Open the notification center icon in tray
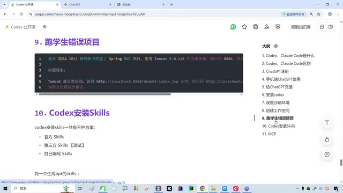 [x=336, y=188]
